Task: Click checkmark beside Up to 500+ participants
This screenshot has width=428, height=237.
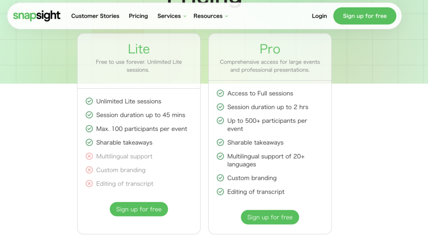Action: pos(220,121)
